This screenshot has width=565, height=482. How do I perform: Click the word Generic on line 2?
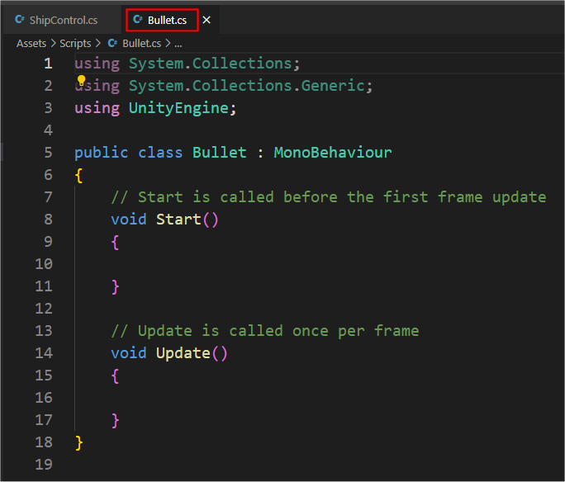(333, 86)
